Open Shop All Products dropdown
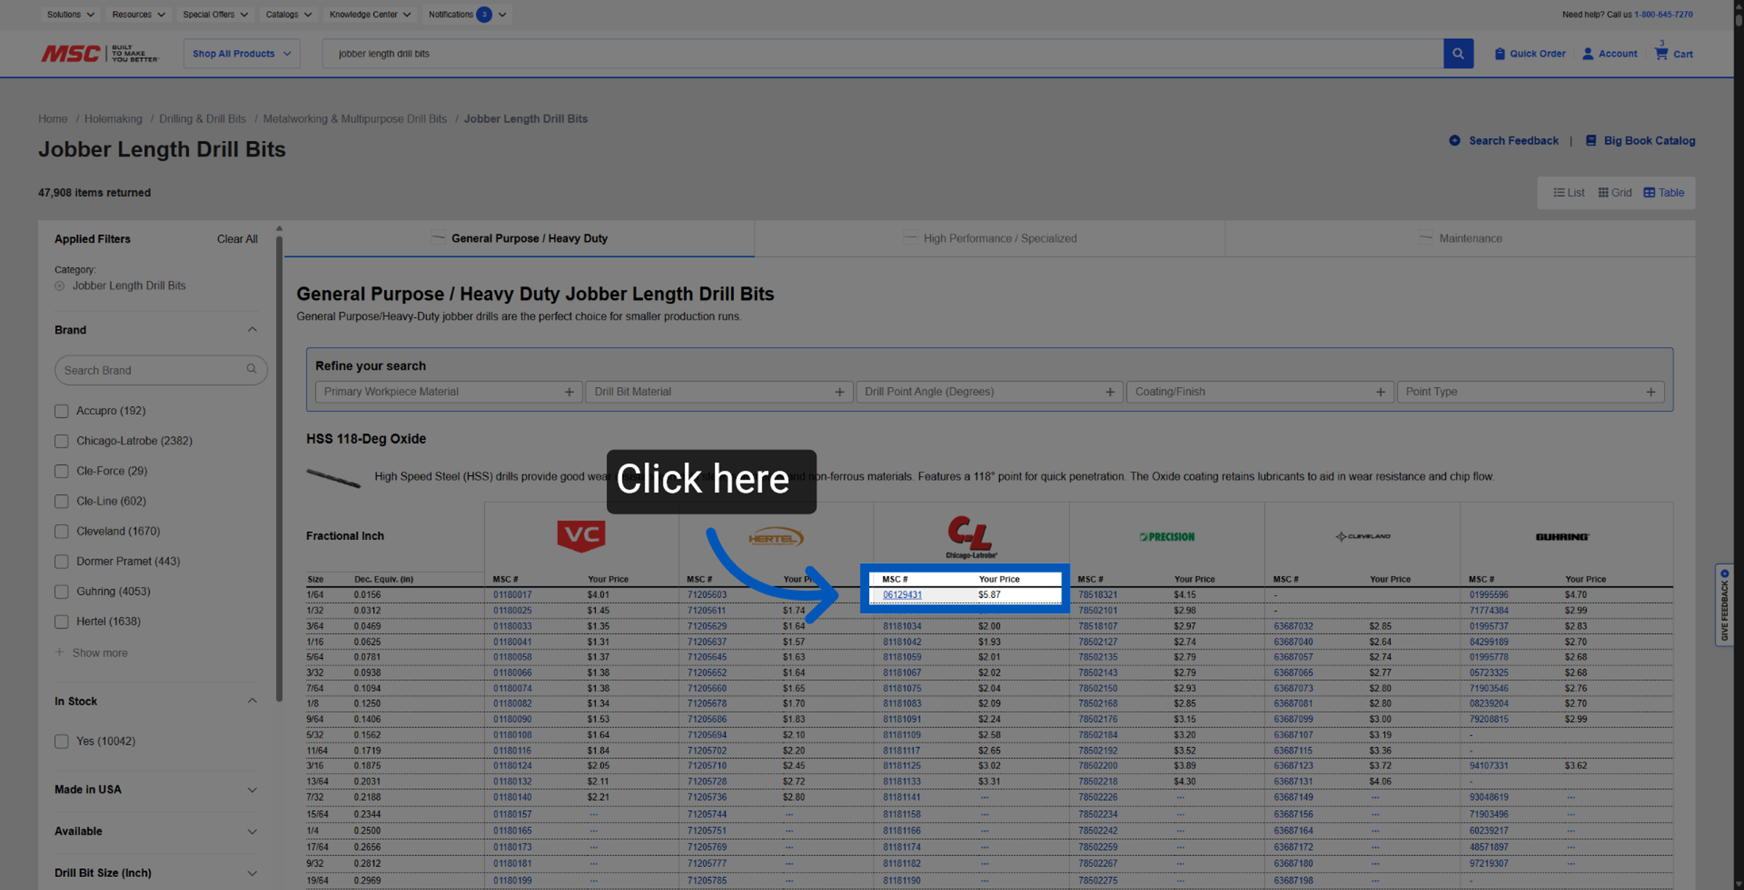 241,53
